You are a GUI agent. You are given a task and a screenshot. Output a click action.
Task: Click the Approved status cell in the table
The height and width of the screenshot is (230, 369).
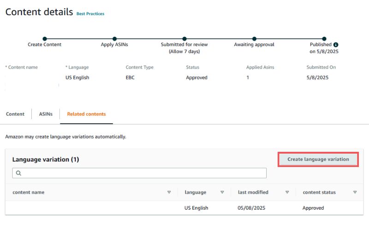tap(313, 208)
